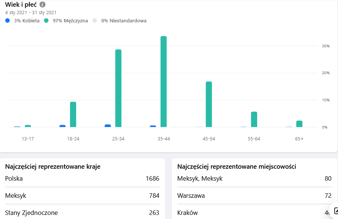Click the green bar for 18-24 age group

coord(73,114)
